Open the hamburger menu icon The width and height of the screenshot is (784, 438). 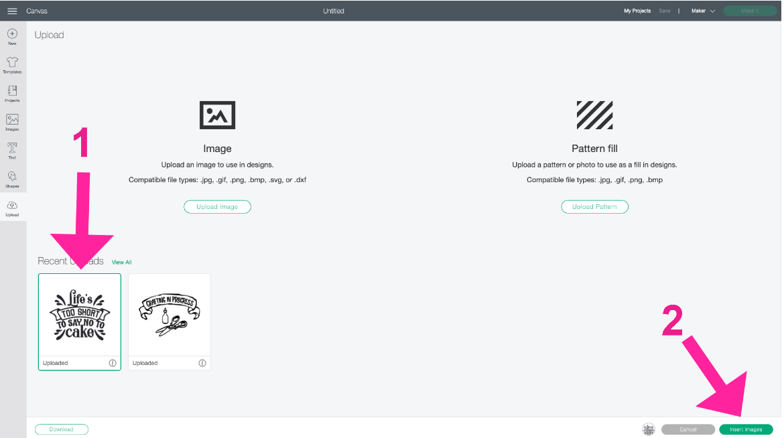(x=11, y=10)
